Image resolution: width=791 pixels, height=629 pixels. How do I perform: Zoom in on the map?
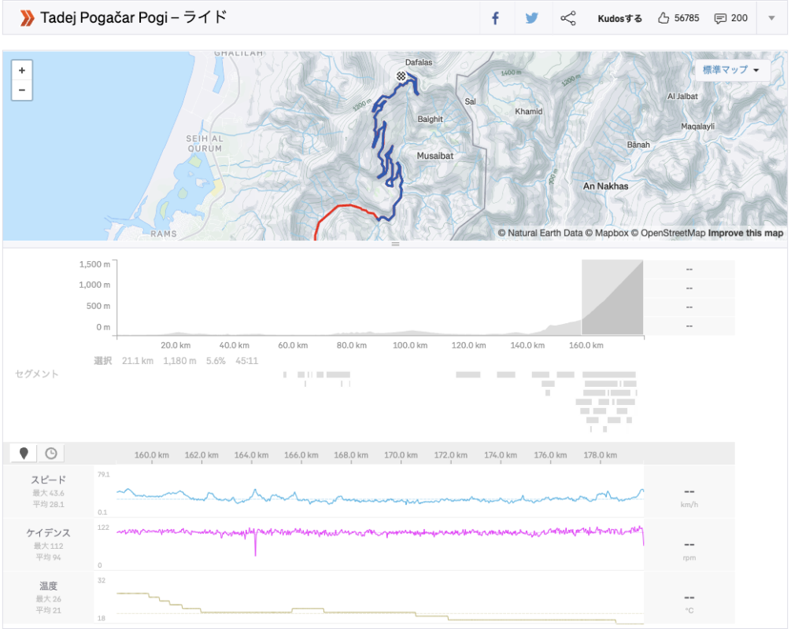coord(21,70)
